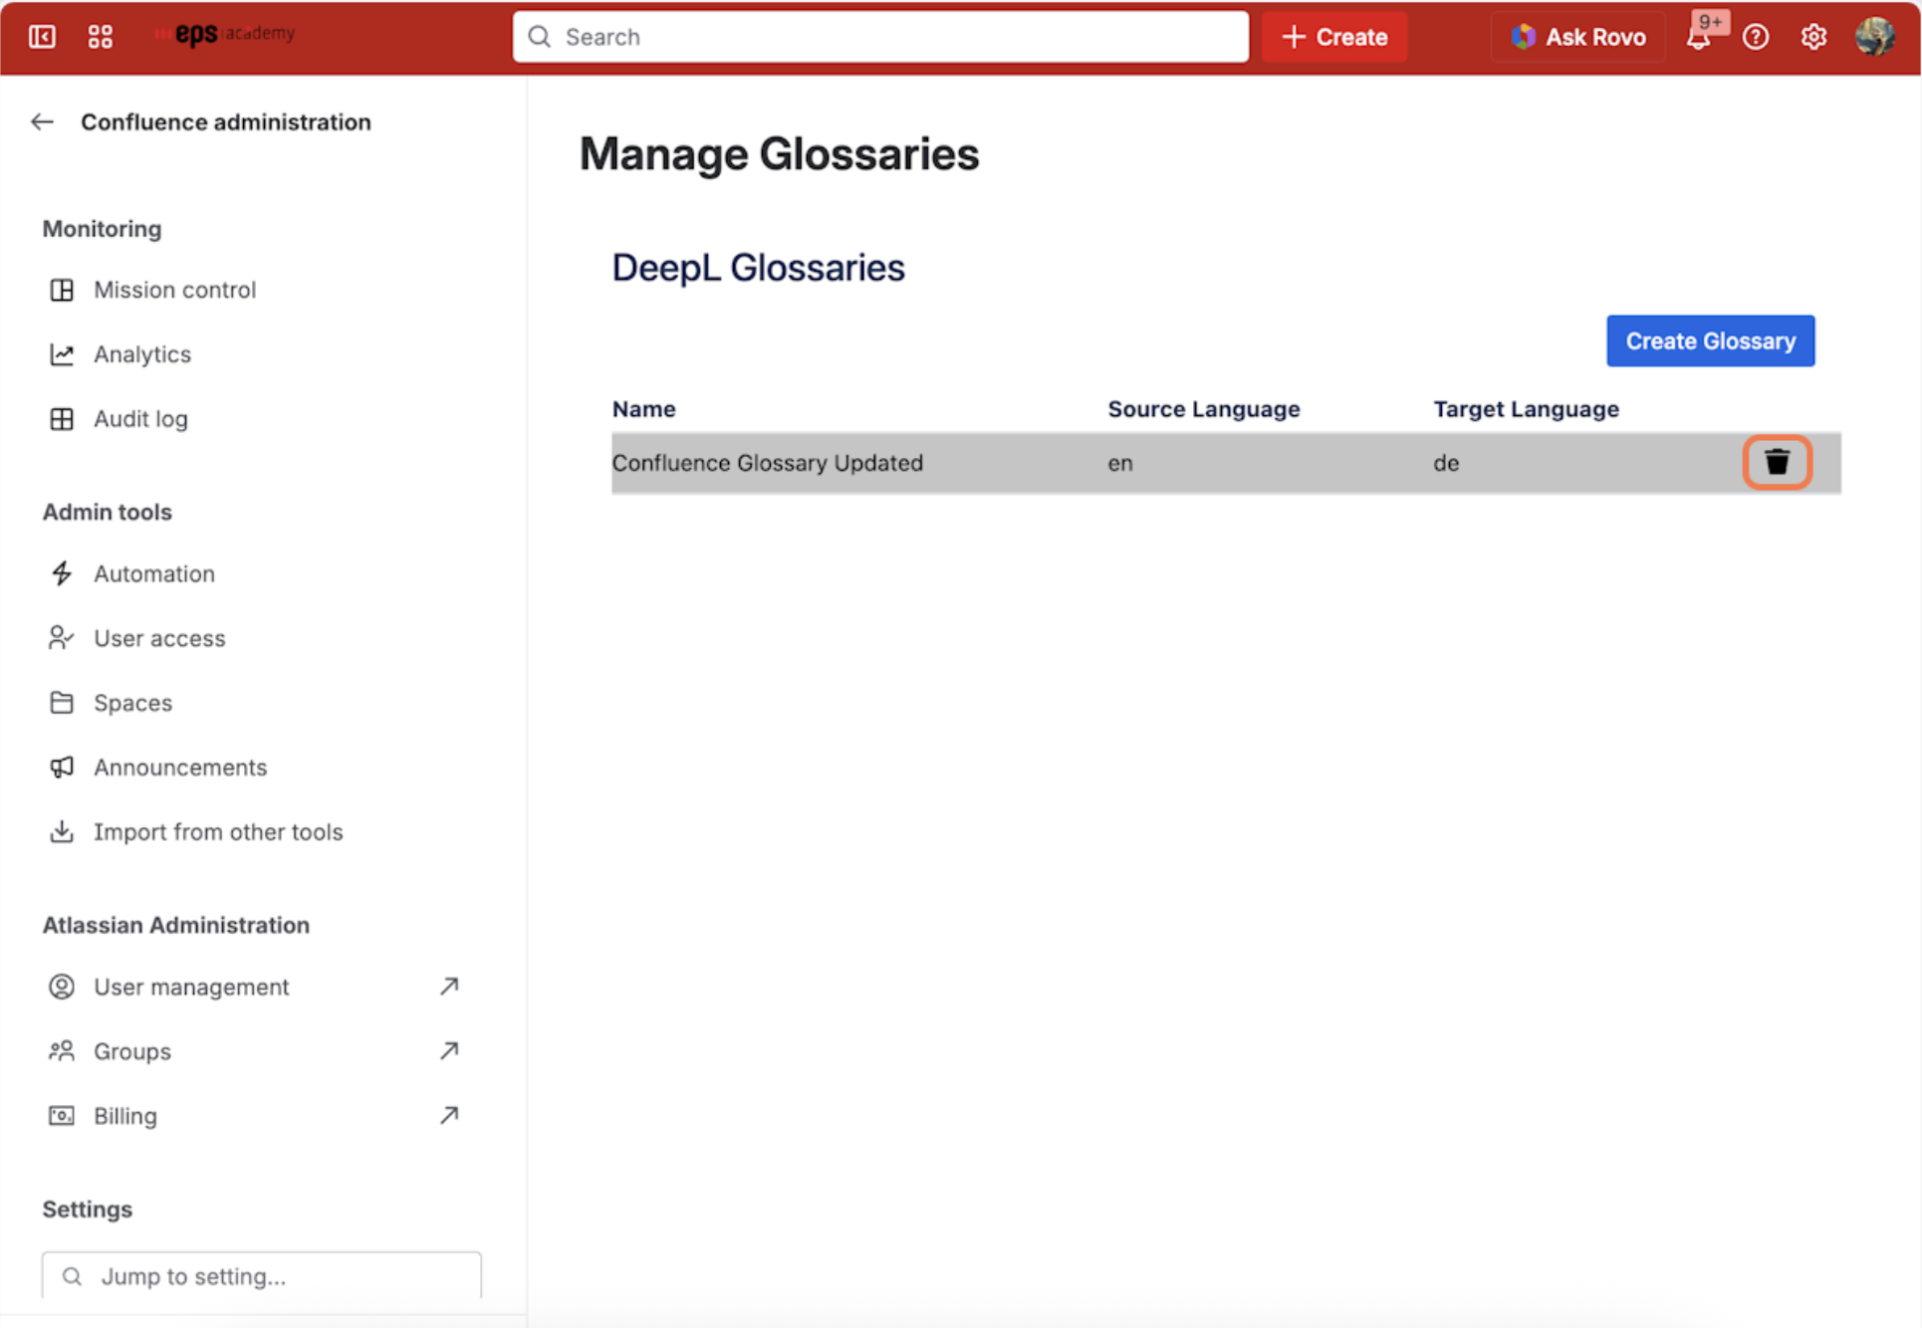Delete the Confluence Glossary Updated entry

coord(1777,462)
